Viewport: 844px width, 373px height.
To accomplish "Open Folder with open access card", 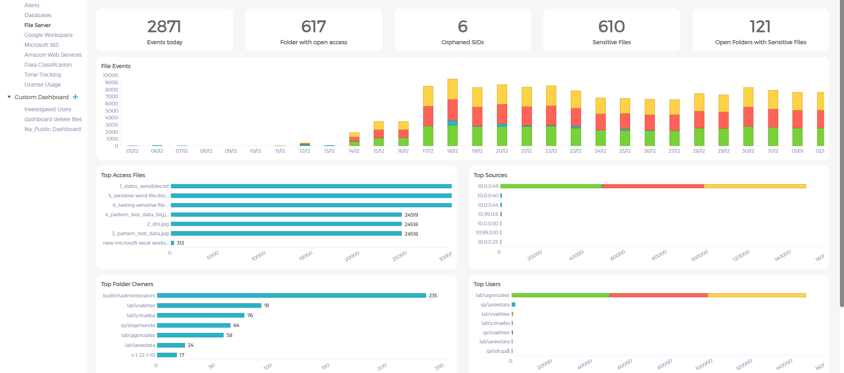I will coord(313,30).
